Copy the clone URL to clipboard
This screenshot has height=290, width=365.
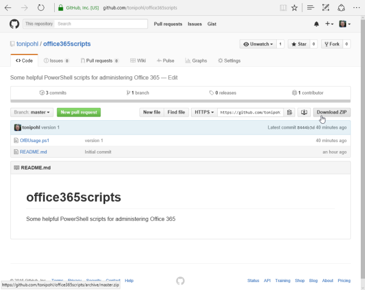point(290,112)
